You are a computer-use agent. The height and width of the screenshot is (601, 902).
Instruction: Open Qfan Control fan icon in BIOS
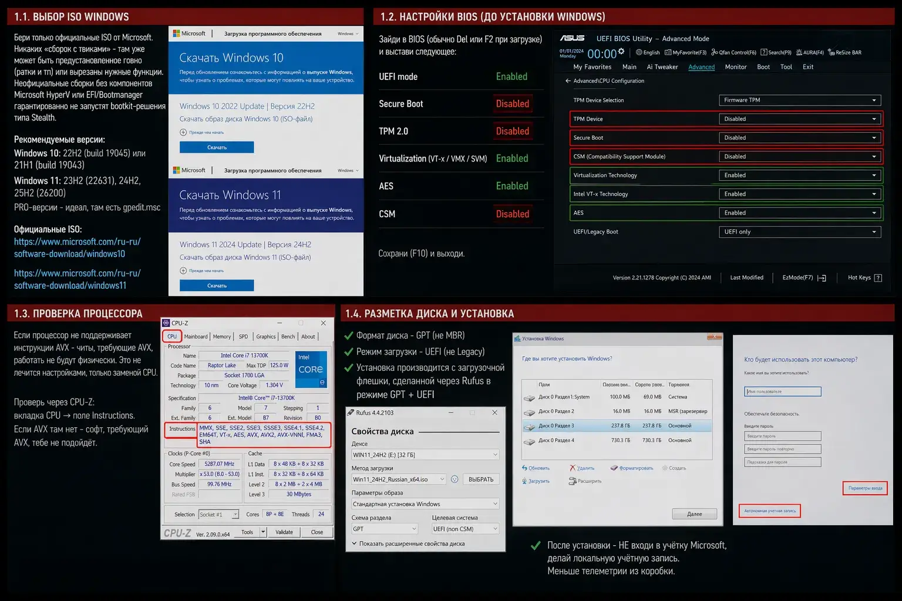[x=715, y=53]
